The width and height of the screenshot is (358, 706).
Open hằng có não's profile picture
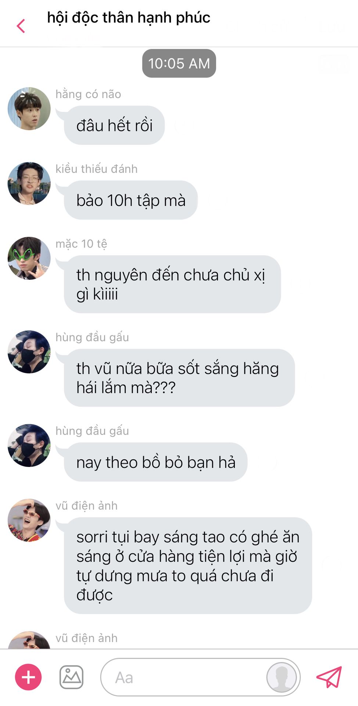coord(29,108)
